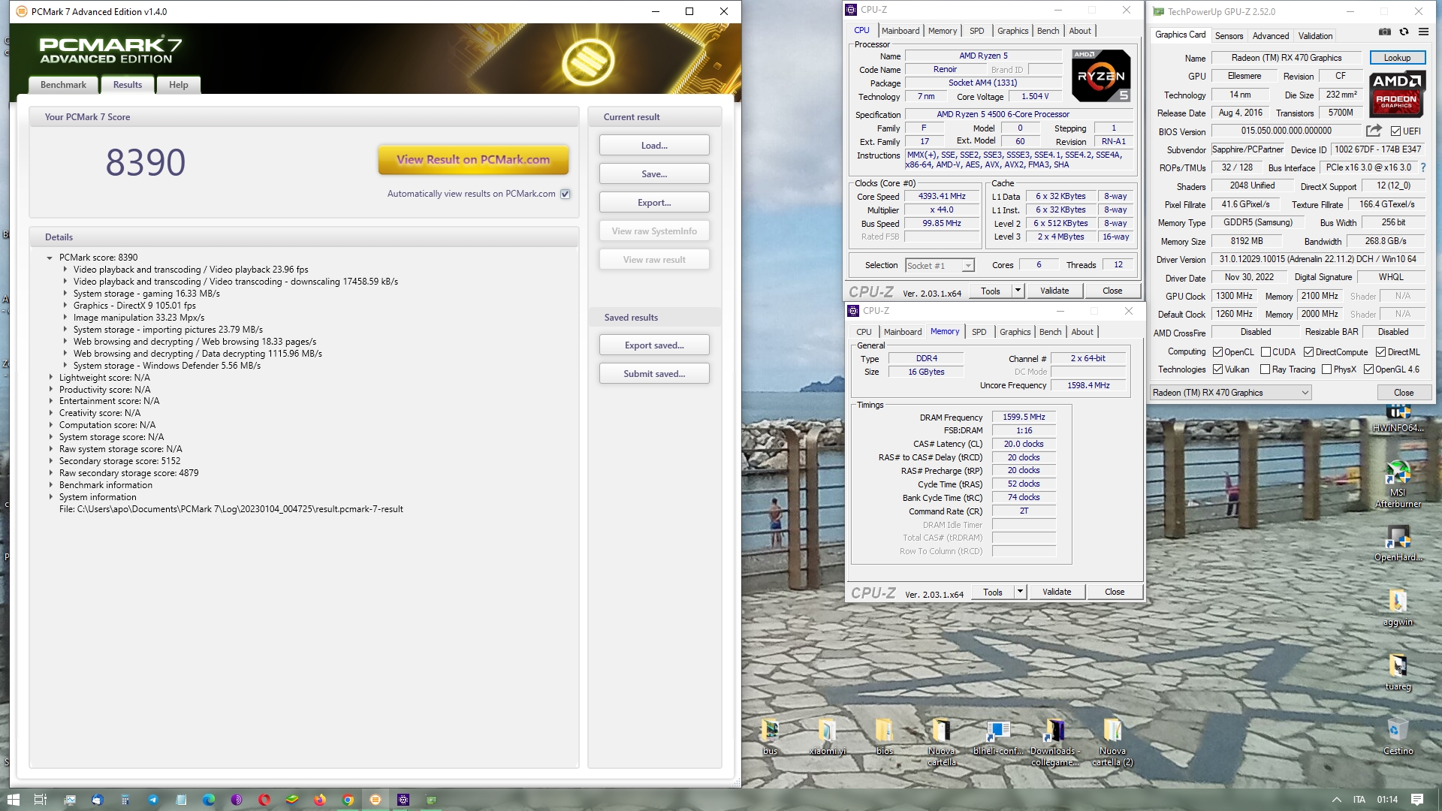The width and height of the screenshot is (1442, 811).
Task: Click the AMD Radeon Graphics logo
Action: (1397, 95)
